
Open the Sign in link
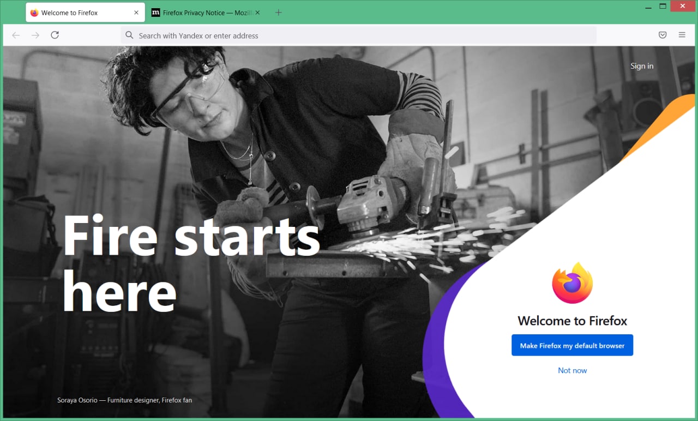coord(642,66)
